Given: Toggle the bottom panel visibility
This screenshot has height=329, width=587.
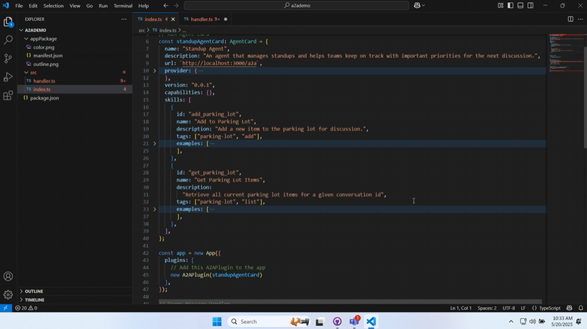Looking at the screenshot, I should click(521, 5).
